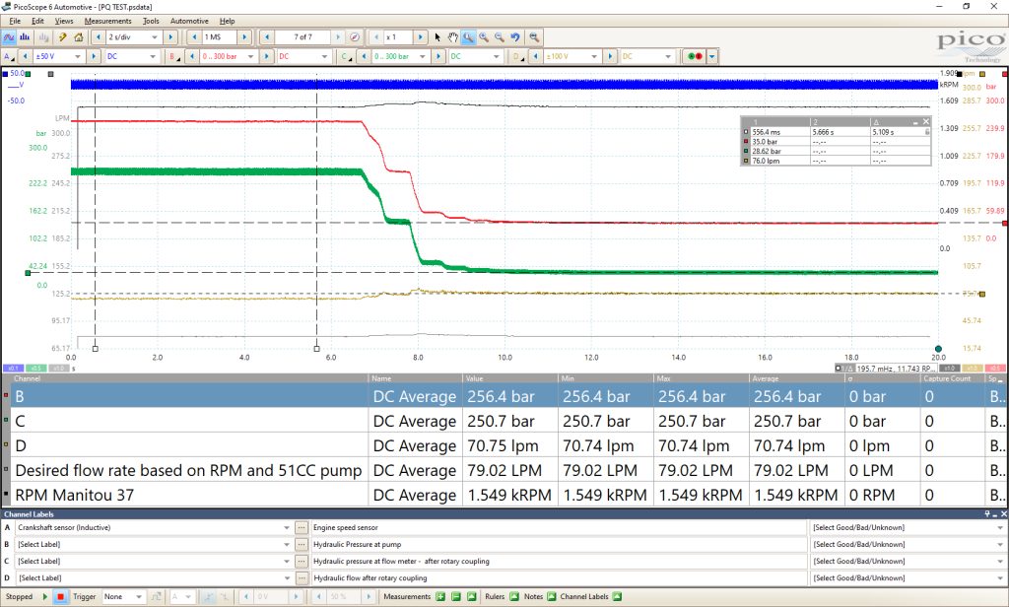The height and width of the screenshot is (607, 1009).
Task: Zoom to full view icon
Action: point(534,37)
